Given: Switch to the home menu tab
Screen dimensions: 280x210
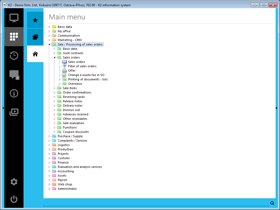Looking at the screenshot, I should [x=35, y=54].
